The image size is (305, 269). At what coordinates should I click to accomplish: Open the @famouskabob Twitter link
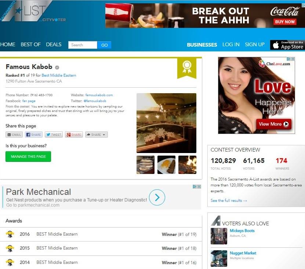95,101
